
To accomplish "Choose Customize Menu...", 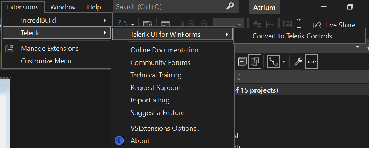I will 57,61.
